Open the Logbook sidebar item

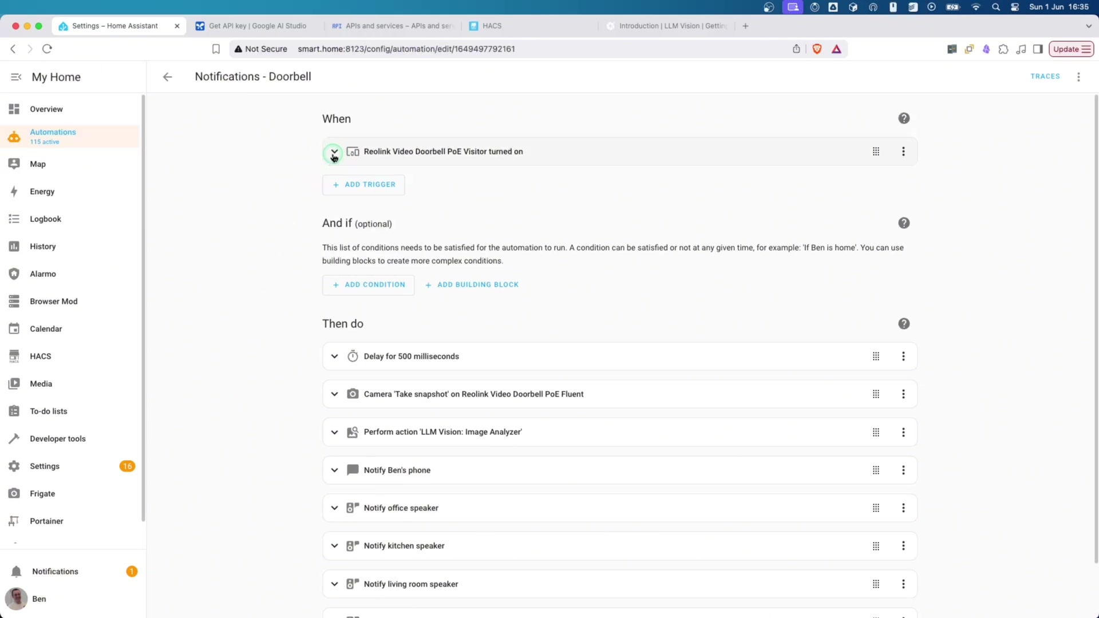coord(45,219)
